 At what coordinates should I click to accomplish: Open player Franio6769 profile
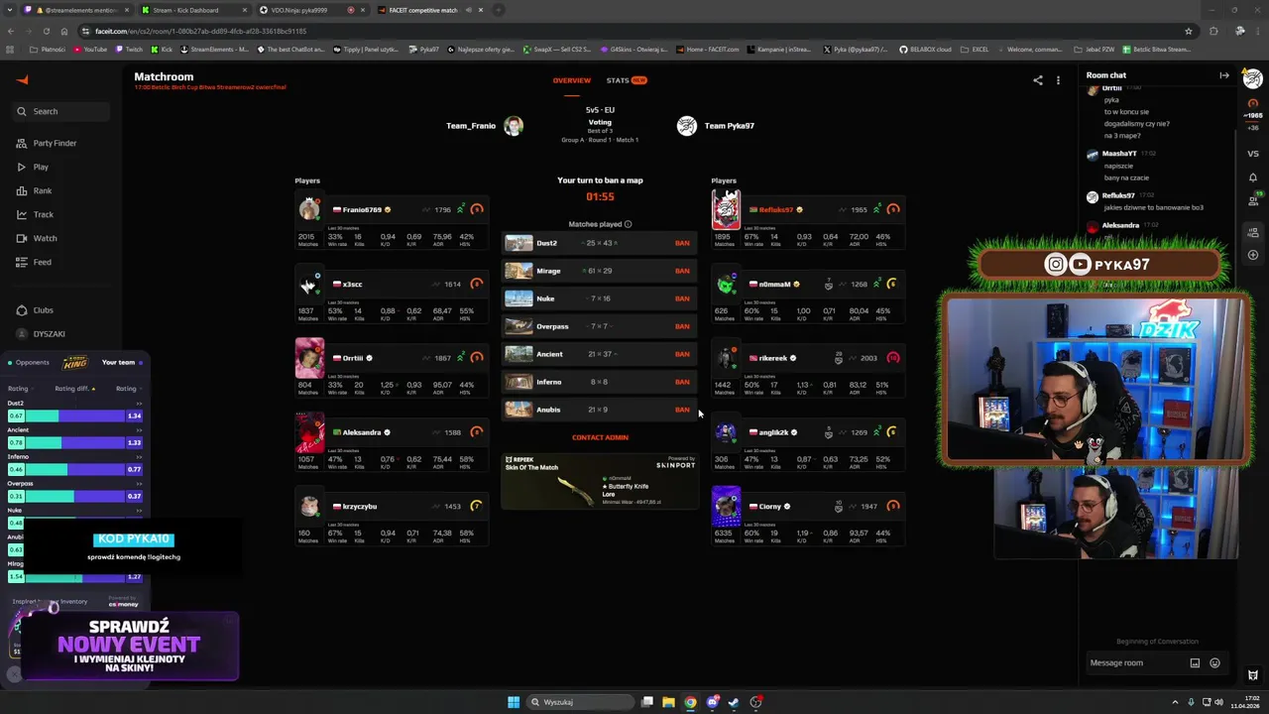[361, 210]
